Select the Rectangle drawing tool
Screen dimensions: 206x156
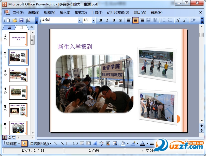point(69,143)
